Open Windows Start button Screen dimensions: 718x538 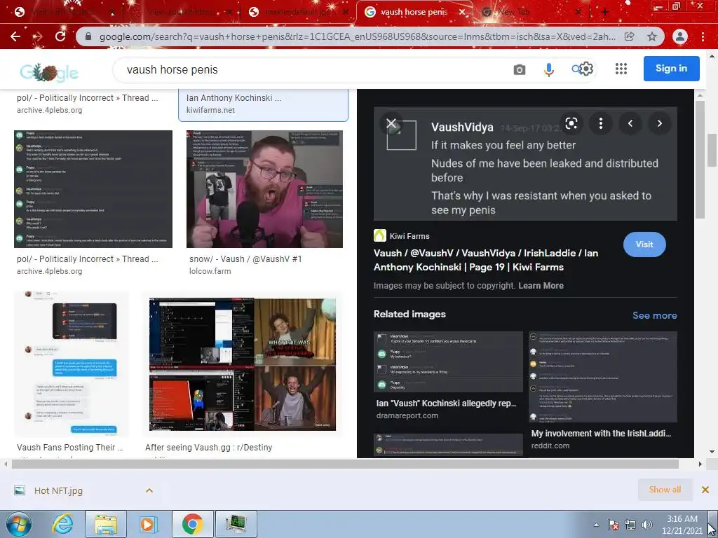click(x=19, y=524)
